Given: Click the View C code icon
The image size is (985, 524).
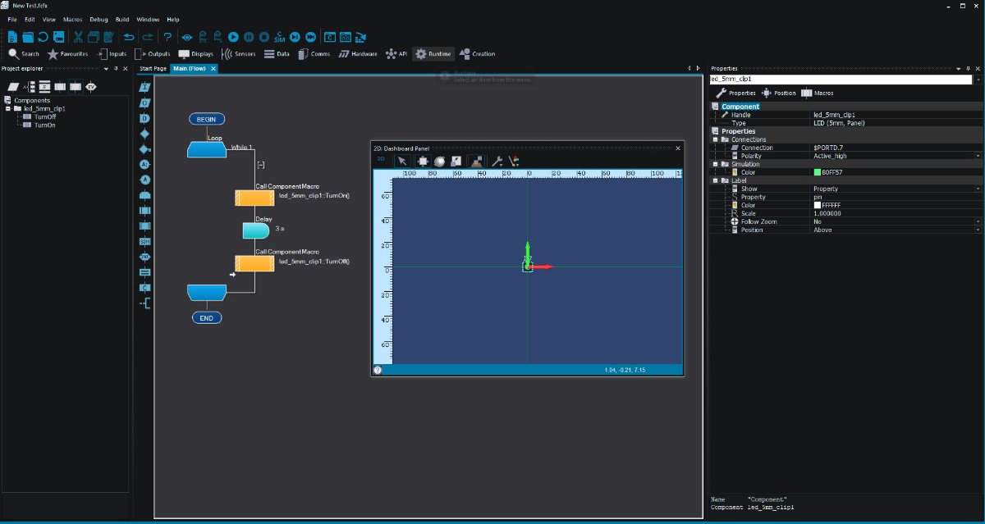Looking at the screenshot, I should [x=330, y=37].
